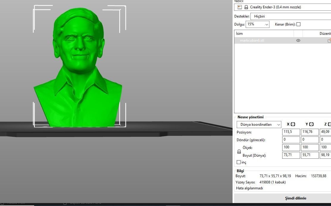This screenshot has width=331, height=206.
Task: Click the 'Yüzey Sayısı:' label
Action: point(245,182)
